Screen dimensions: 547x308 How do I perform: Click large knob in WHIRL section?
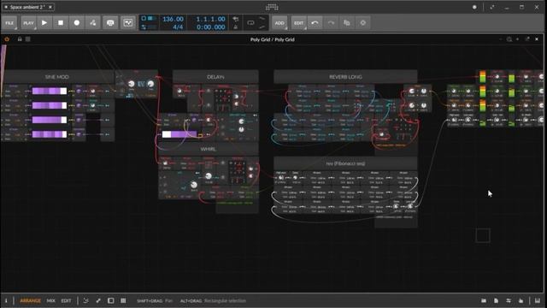click(194, 185)
